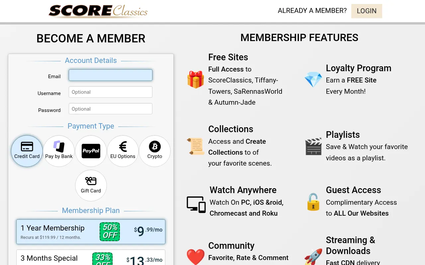Click the 'Loyalty Program' feature title
The width and height of the screenshot is (425, 265).
359,68
